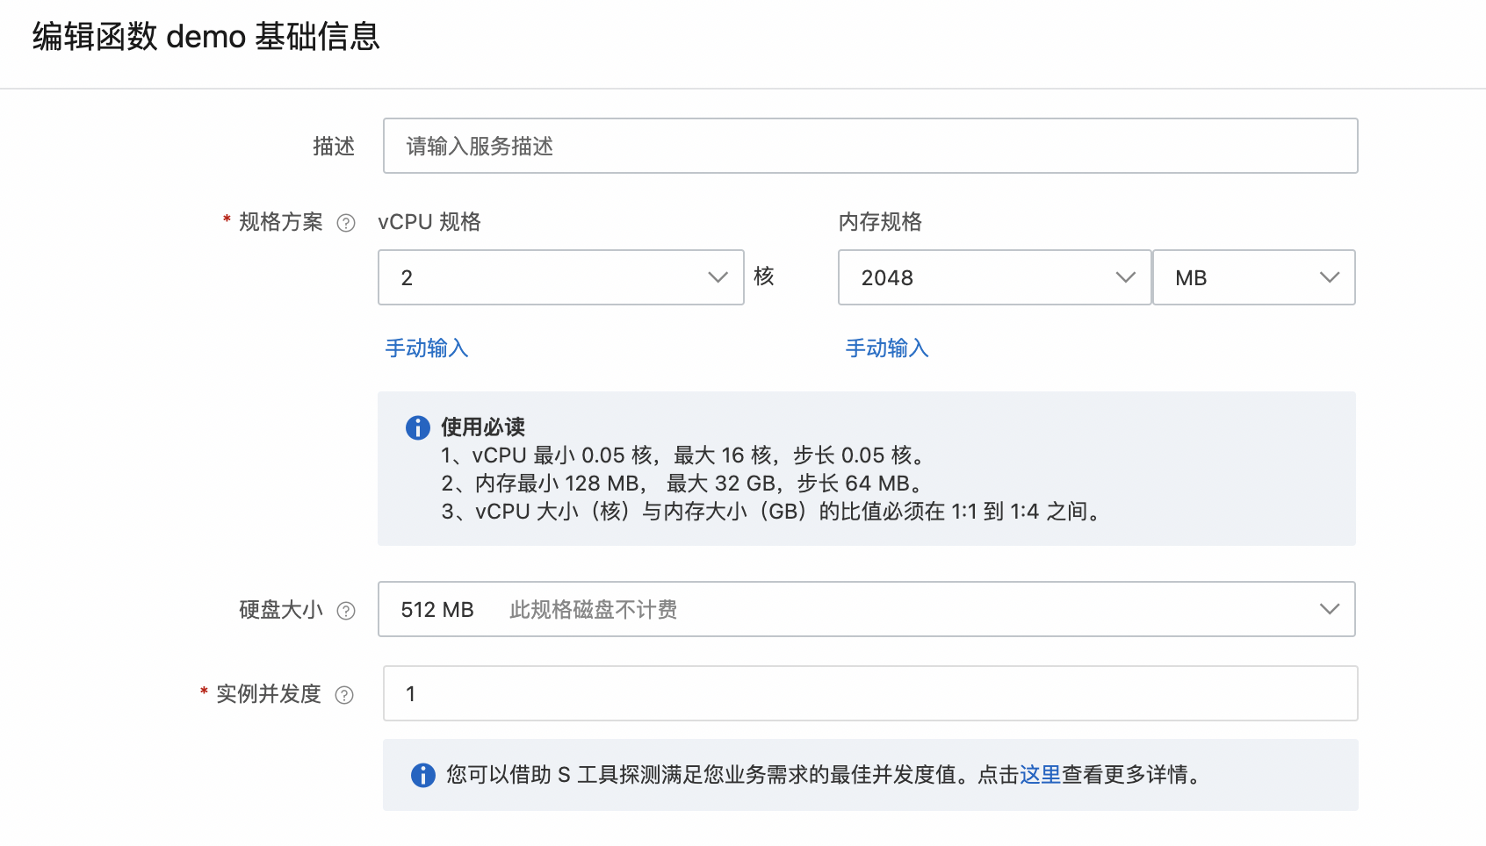Focus the 描述 input field
Viewport: 1486px width, 846px height.
click(870, 146)
